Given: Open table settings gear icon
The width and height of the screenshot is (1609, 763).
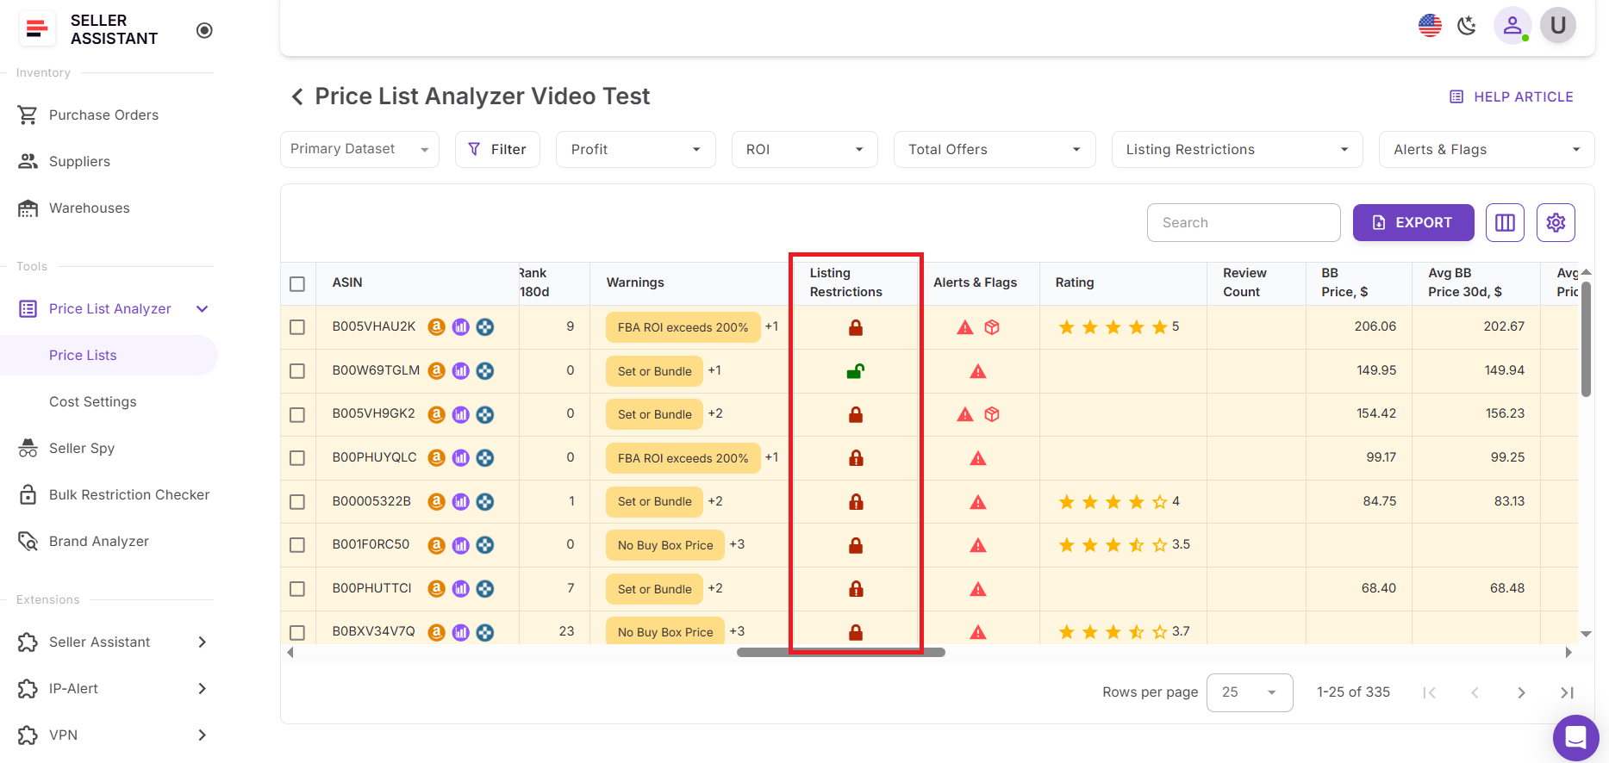Looking at the screenshot, I should click(x=1555, y=223).
